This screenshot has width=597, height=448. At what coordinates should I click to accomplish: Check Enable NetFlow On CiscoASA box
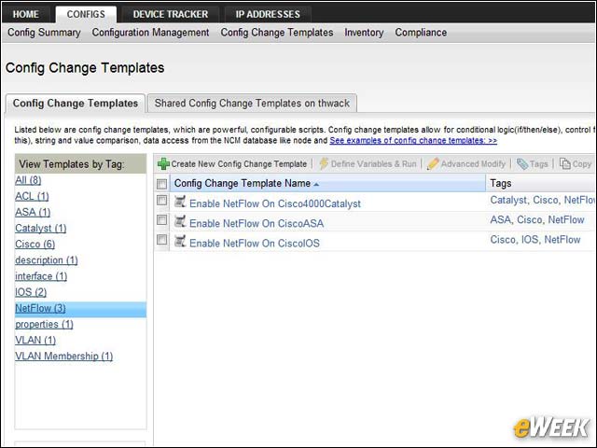[161, 220]
